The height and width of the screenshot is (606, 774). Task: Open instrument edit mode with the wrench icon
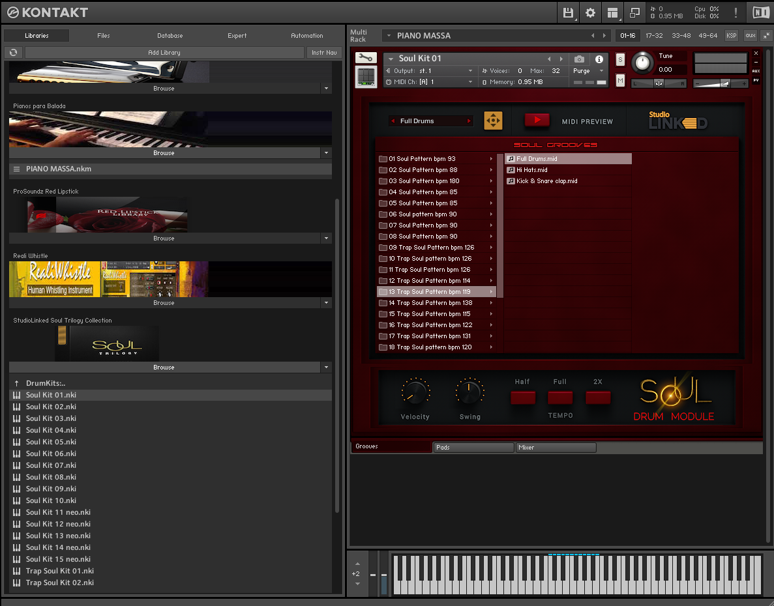pos(366,58)
